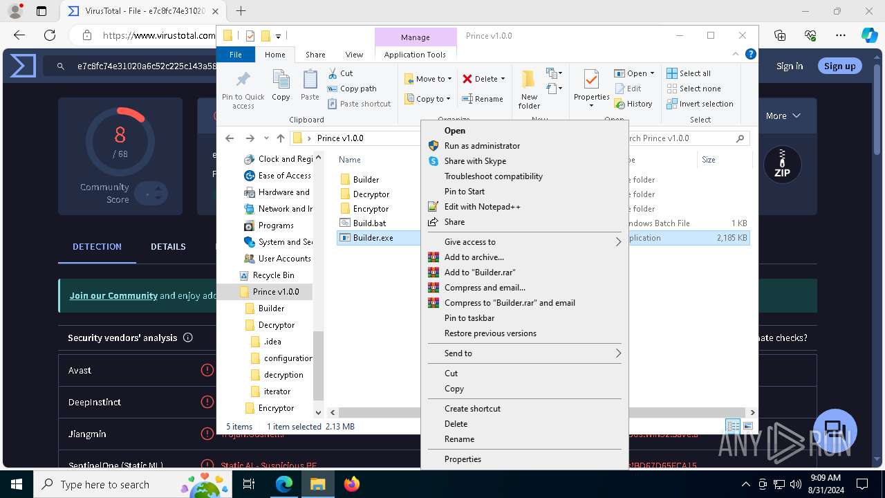Select the Builder folder in file list
Image resolution: width=885 pixels, height=498 pixels.
tap(366, 180)
